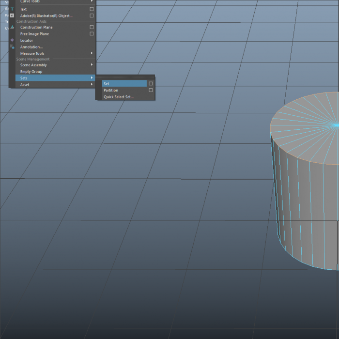
Task: Open Adobe Illustrator Object option box
Action: click(x=92, y=15)
